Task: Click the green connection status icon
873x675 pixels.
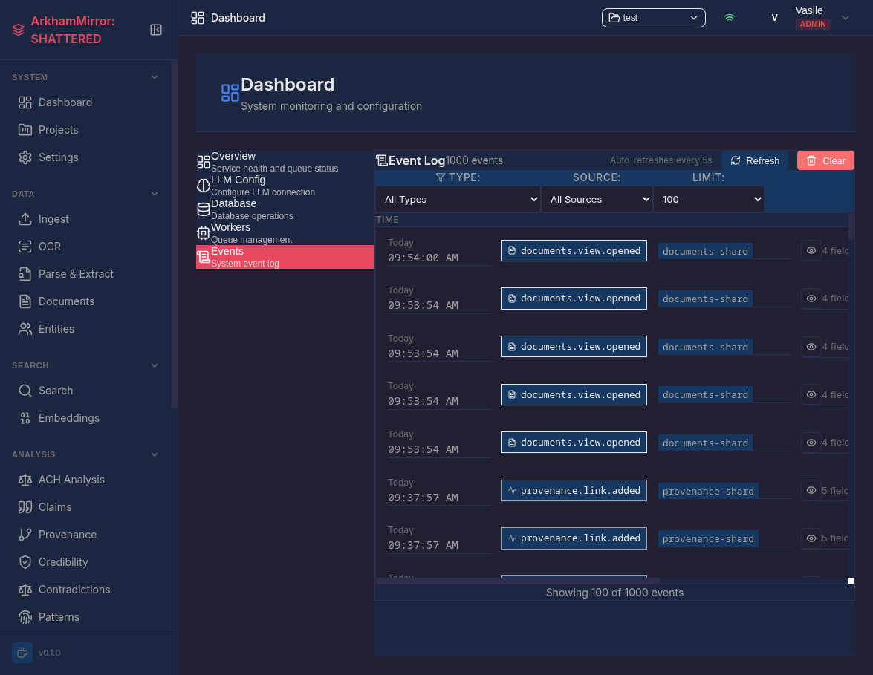Action: [730, 18]
